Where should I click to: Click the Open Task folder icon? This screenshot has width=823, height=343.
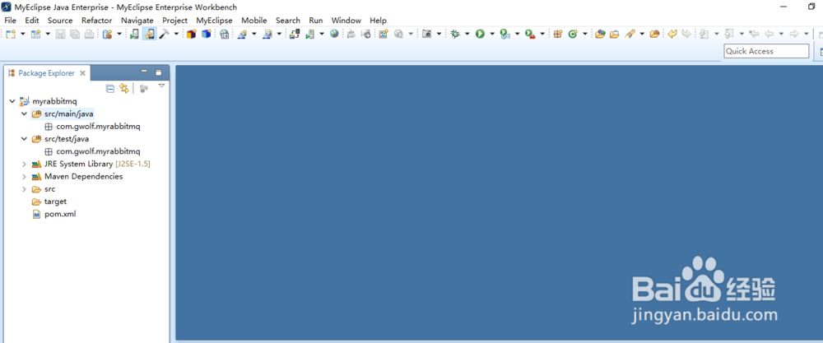tap(614, 34)
